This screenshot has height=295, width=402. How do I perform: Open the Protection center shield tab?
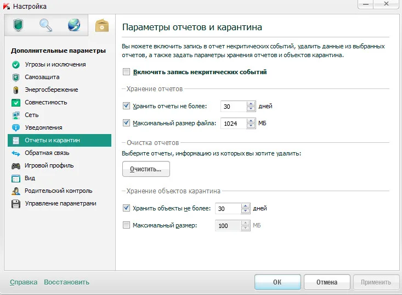[18, 25]
